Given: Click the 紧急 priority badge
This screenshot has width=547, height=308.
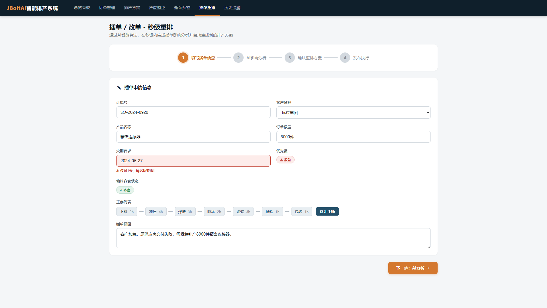Looking at the screenshot, I should click(285, 160).
